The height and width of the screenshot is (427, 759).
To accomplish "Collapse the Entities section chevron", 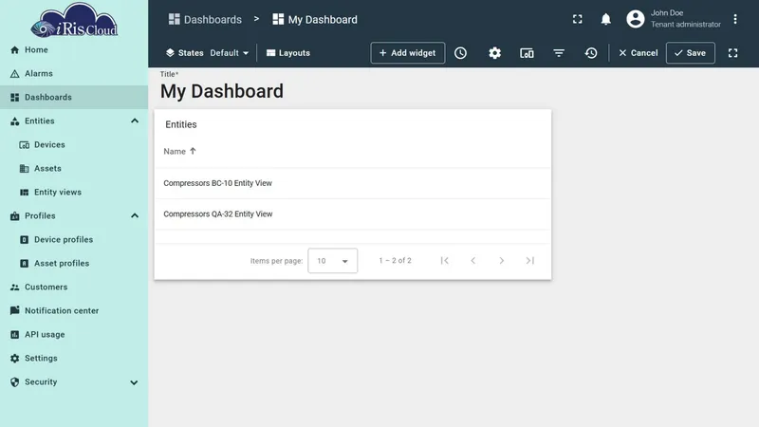I will pos(135,121).
